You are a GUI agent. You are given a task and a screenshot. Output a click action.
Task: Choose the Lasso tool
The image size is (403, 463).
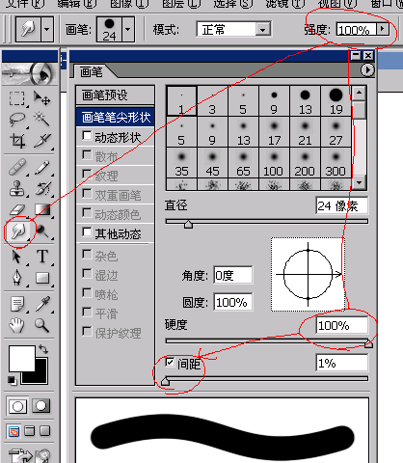coord(17,120)
